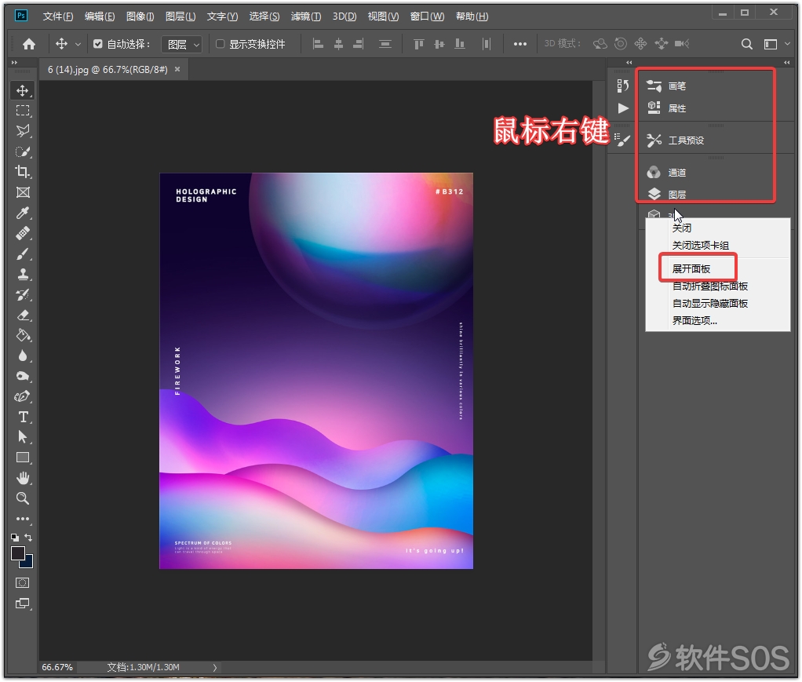Align left edges in options bar
This screenshot has width=802, height=682.
318,44
